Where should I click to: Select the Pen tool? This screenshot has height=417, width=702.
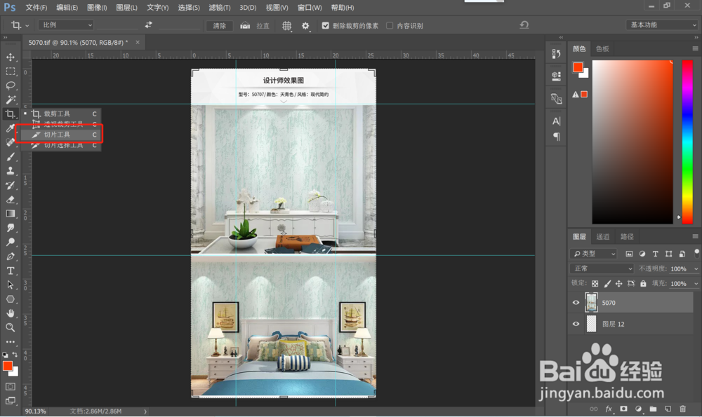11,257
